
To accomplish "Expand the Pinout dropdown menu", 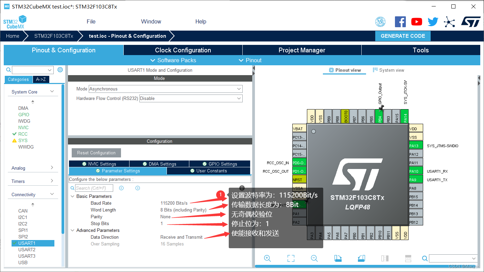I will (250, 60).
